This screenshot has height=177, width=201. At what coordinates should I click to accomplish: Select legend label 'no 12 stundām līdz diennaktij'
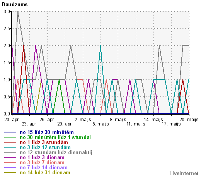[x=56, y=153]
